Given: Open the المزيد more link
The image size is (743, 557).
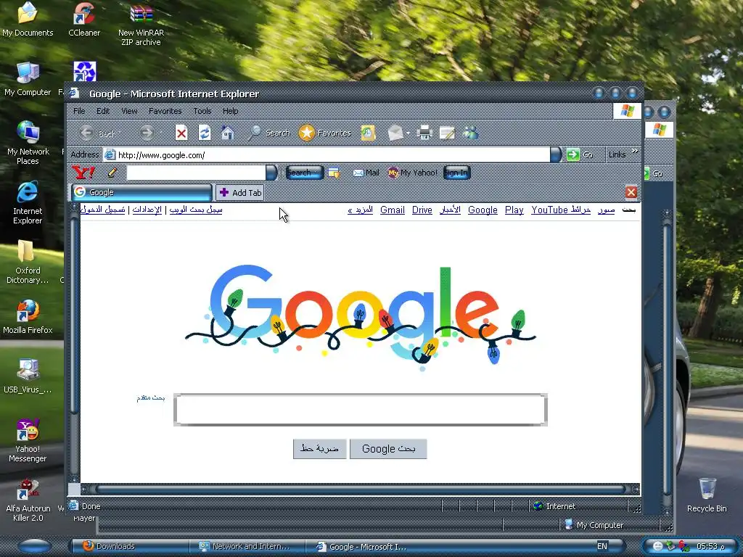Looking at the screenshot, I should 360,210.
